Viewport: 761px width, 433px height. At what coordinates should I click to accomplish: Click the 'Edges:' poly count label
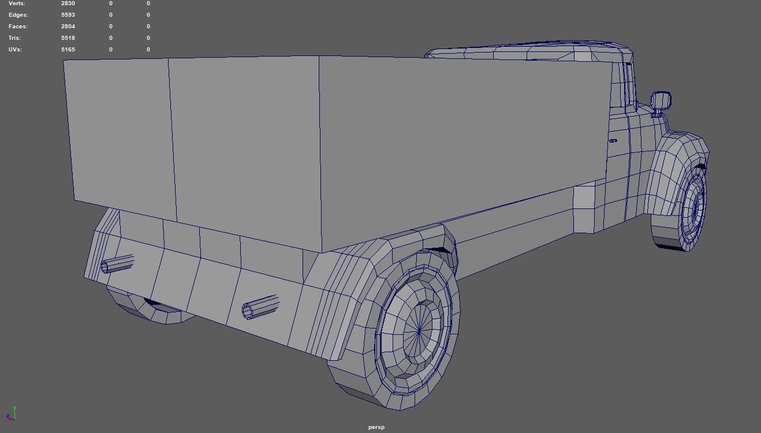point(18,15)
